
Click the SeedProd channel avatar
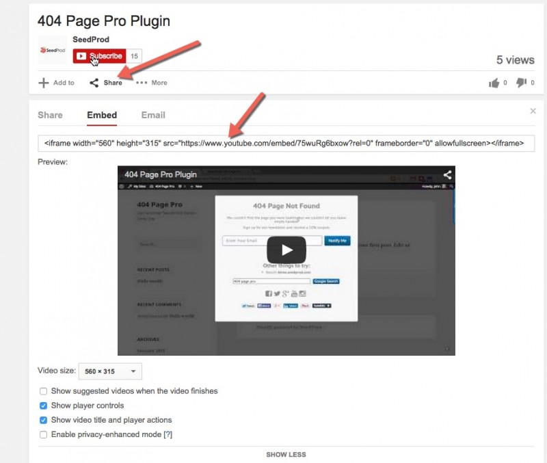tap(53, 50)
